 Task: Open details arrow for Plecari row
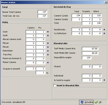[48, 43]
